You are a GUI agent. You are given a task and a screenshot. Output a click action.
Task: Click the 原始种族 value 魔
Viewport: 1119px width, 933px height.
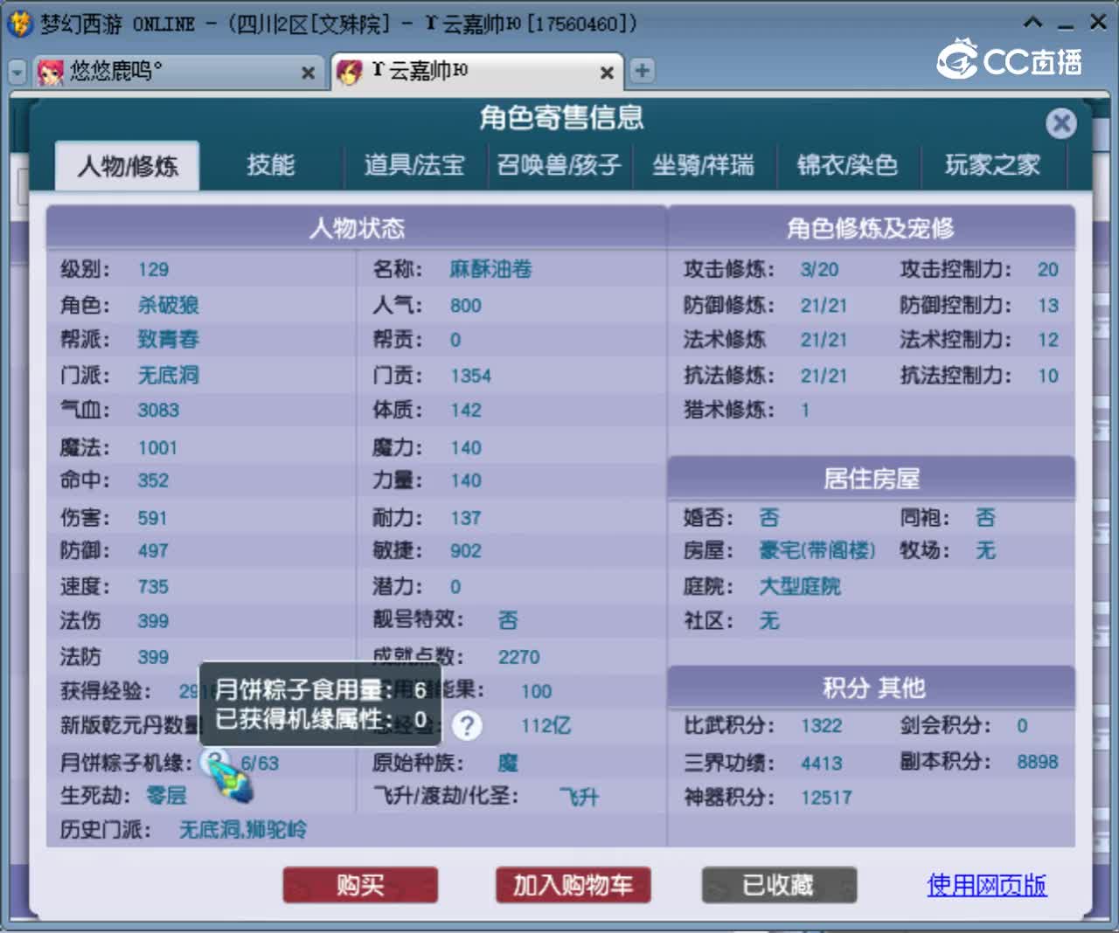pos(508,763)
